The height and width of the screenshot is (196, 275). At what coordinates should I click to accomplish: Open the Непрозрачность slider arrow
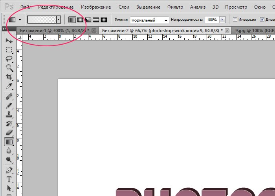coord(222,20)
